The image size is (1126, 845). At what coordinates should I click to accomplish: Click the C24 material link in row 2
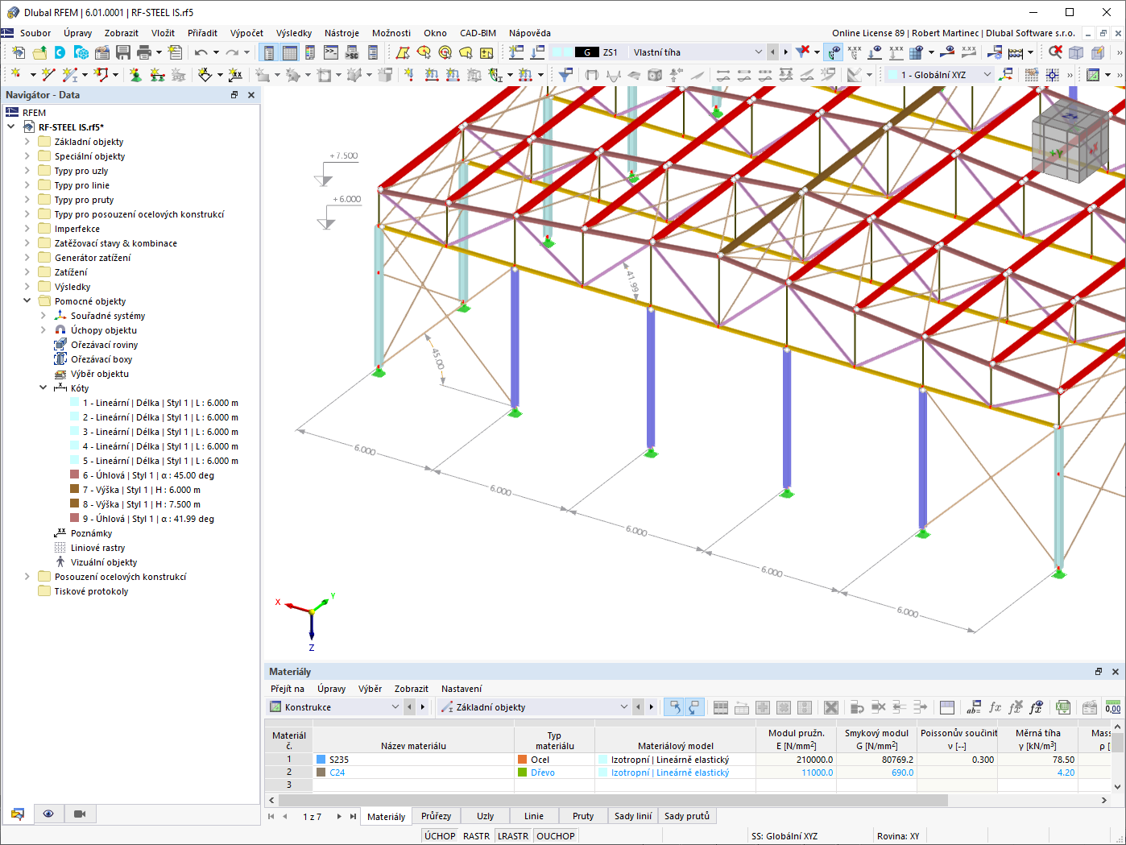[336, 772]
